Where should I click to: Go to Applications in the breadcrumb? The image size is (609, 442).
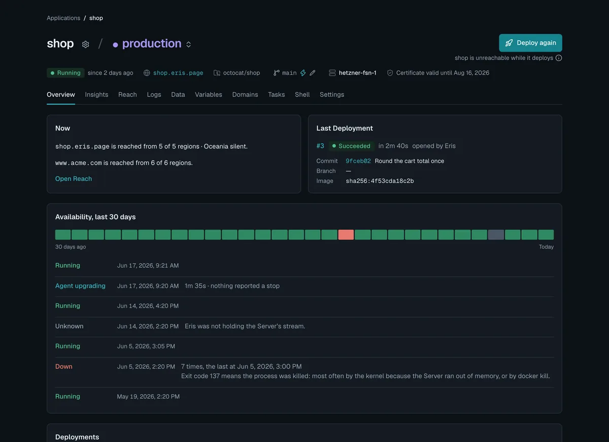click(x=63, y=18)
